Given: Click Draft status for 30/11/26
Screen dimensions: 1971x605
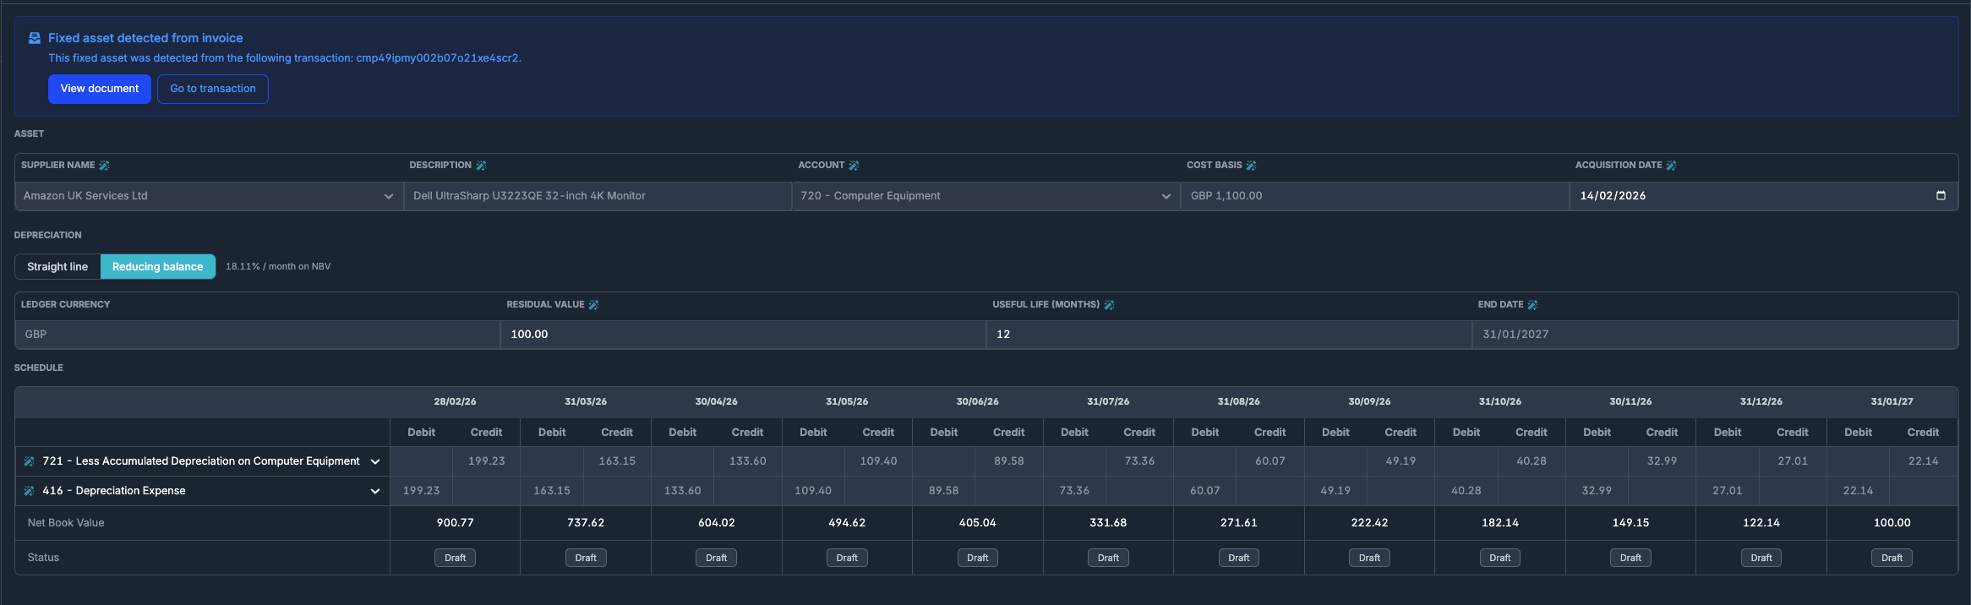Looking at the screenshot, I should pos(1630,558).
